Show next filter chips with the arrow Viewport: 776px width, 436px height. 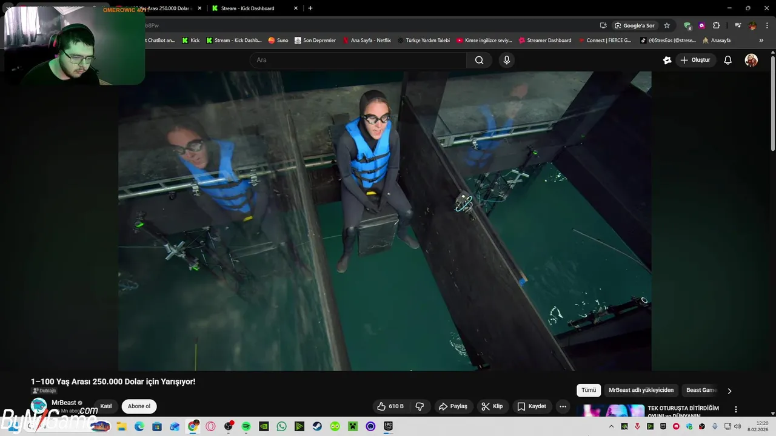pos(729,391)
